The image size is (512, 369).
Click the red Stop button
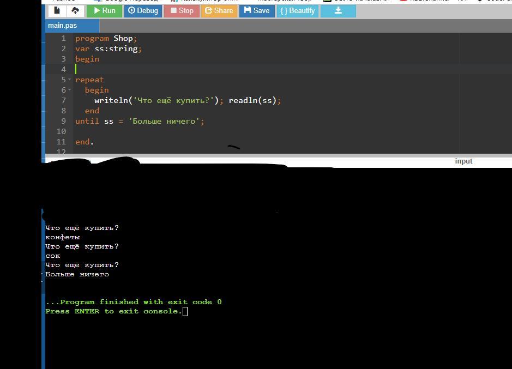coord(182,10)
